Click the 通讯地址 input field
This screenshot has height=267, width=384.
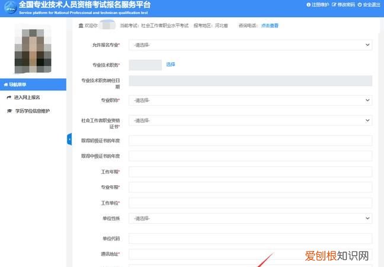(251, 255)
